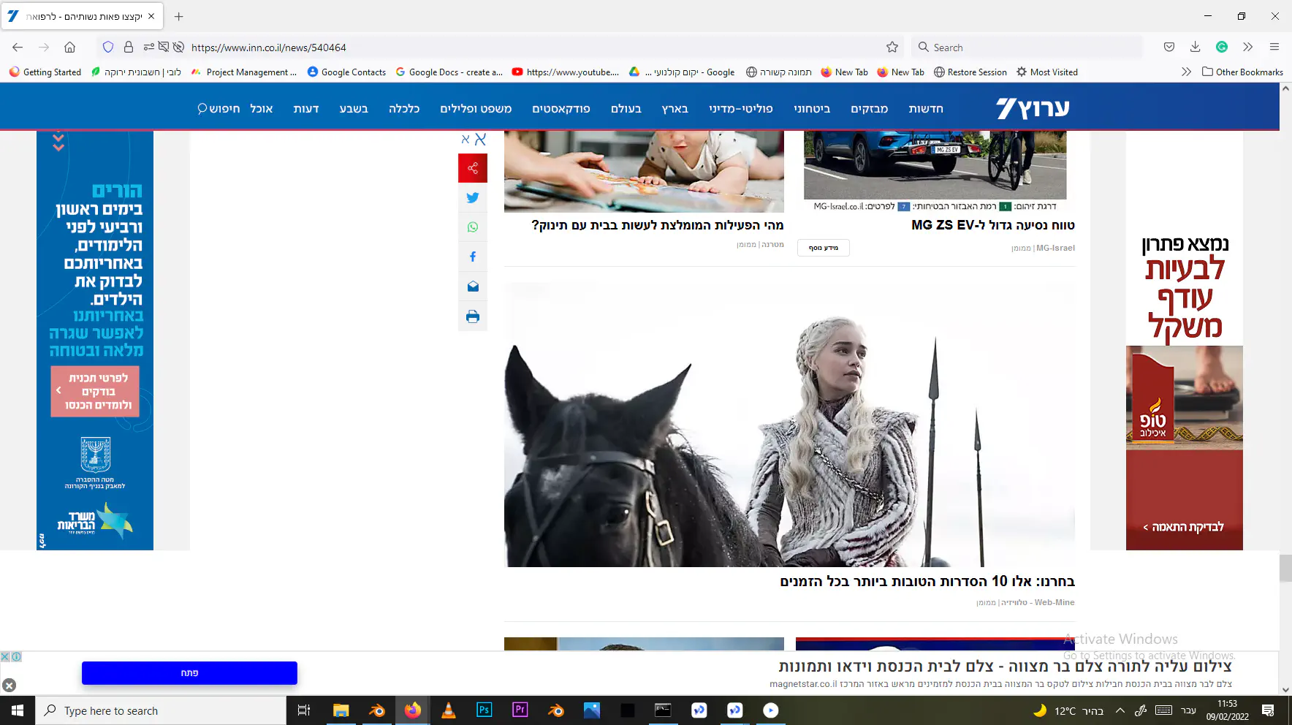Open חדשות menu in site navigation
1292x725 pixels.
926,109
